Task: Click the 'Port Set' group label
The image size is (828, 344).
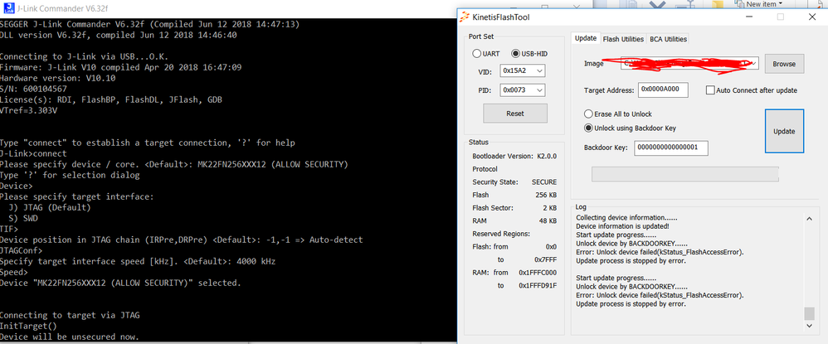Action: click(x=481, y=36)
